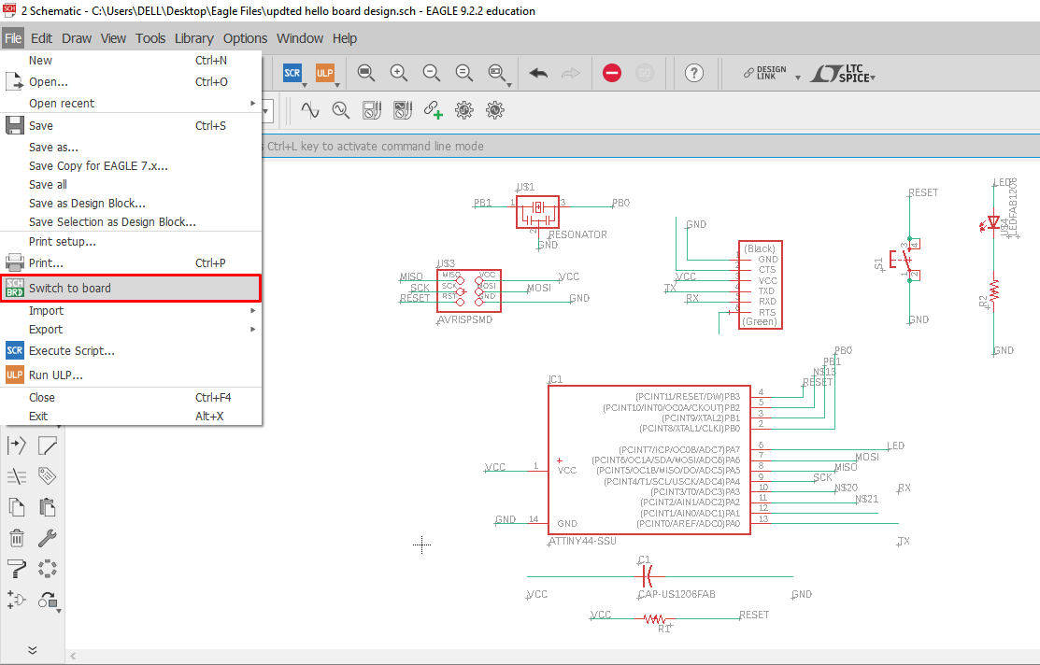The height and width of the screenshot is (665, 1040).
Task: Open the Zoom select dropdown arrow
Action: pyautogui.click(x=508, y=85)
